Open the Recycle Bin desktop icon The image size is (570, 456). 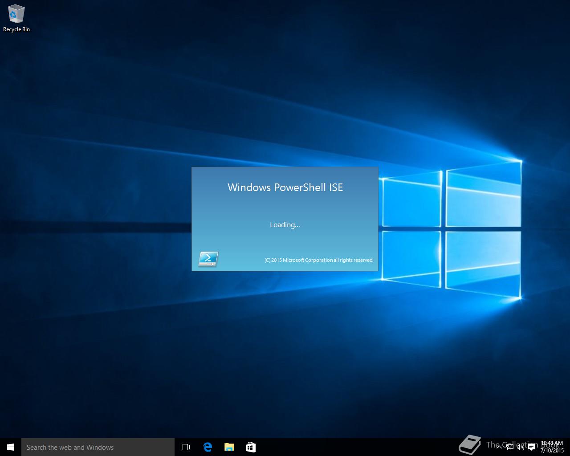pyautogui.click(x=16, y=19)
